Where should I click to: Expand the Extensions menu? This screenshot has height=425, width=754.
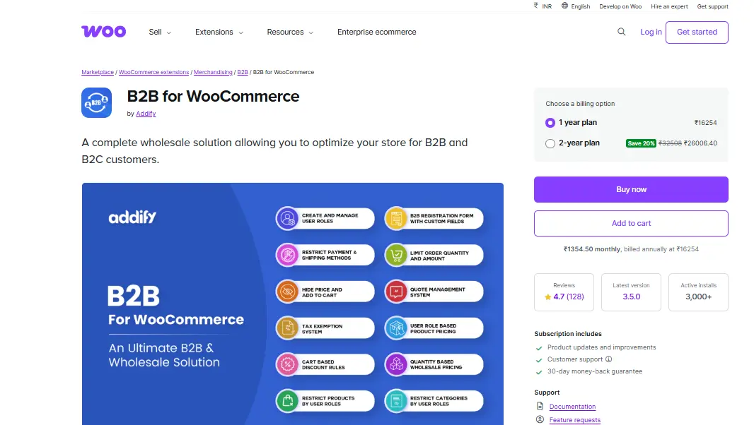point(215,32)
